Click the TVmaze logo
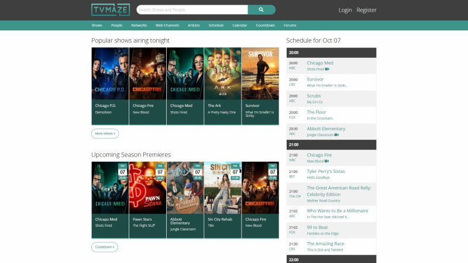 (x=111, y=10)
